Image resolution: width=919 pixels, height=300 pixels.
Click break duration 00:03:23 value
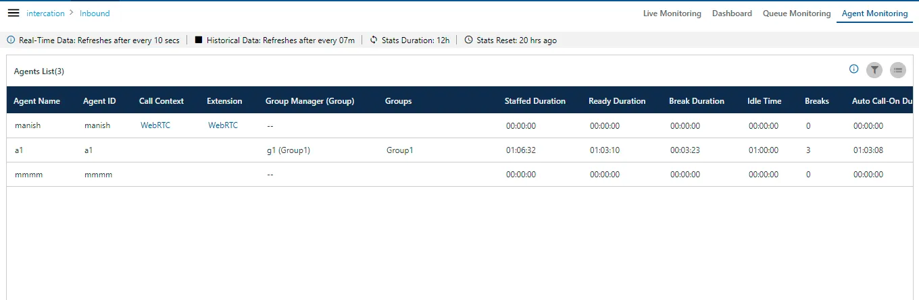pyautogui.click(x=685, y=150)
